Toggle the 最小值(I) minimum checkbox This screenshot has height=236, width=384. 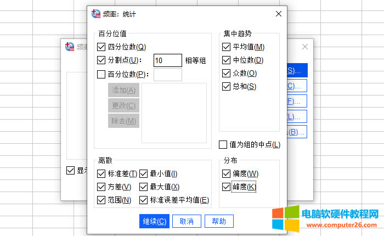point(144,174)
